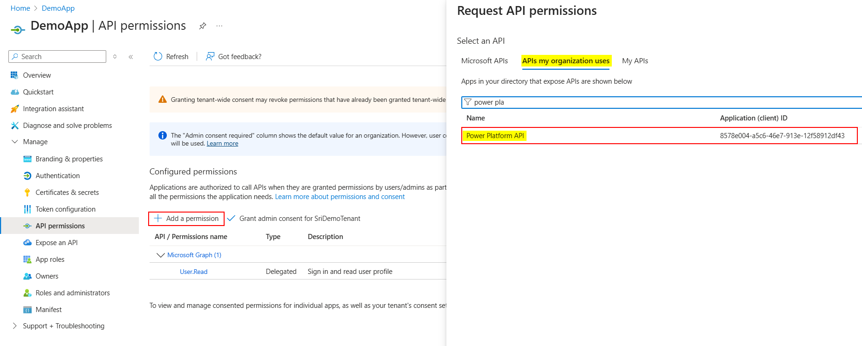Screen dimensions: 862x346
Task: Click the Delegated type cell for User.Read
Action: pos(281,272)
